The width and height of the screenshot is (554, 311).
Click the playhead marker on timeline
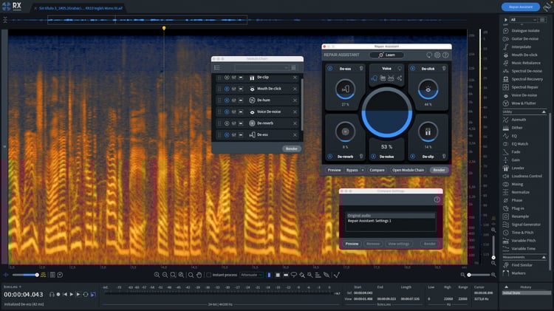click(x=164, y=28)
